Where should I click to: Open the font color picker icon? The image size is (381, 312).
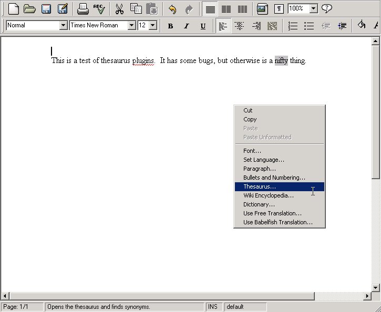pyautogui.click(x=376, y=25)
